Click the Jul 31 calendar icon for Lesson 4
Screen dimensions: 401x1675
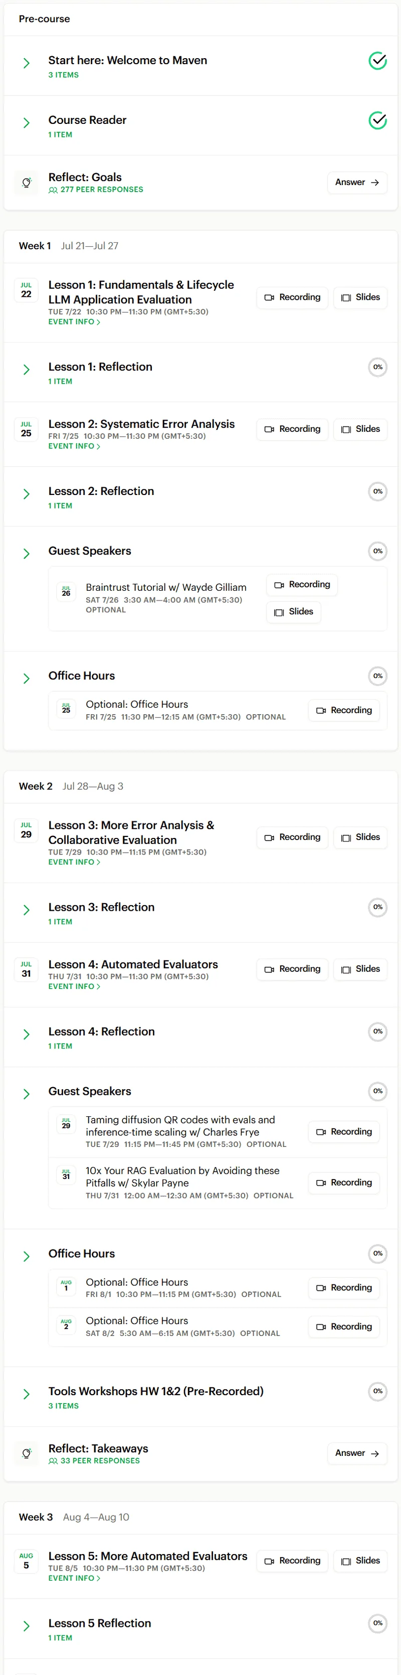point(26,969)
